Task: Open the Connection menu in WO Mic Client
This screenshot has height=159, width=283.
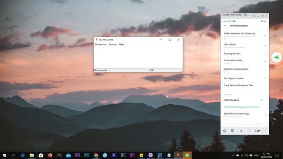Action: [x=100, y=44]
